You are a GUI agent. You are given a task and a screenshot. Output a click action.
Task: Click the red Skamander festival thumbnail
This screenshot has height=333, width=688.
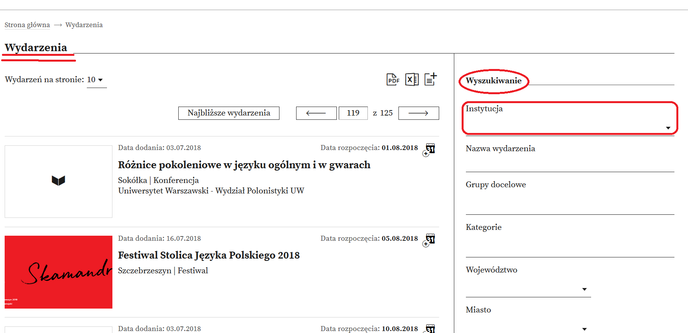pyautogui.click(x=59, y=272)
